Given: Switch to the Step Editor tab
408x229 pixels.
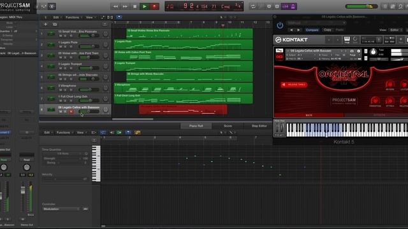Looking at the screenshot, I should pyautogui.click(x=259, y=126).
